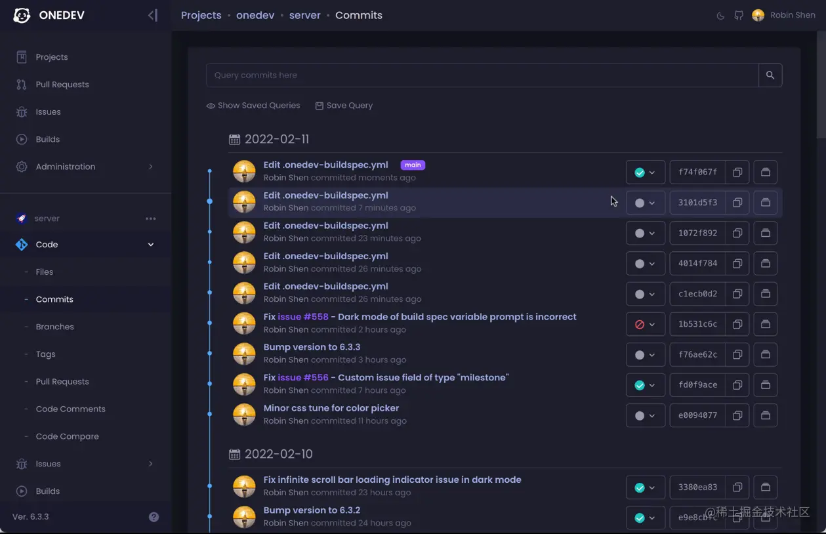Go to server breadcrumb
The image size is (826, 534).
[x=305, y=15]
